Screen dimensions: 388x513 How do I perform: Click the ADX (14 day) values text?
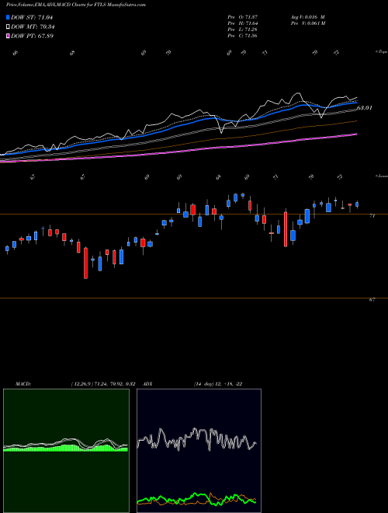coord(218,384)
